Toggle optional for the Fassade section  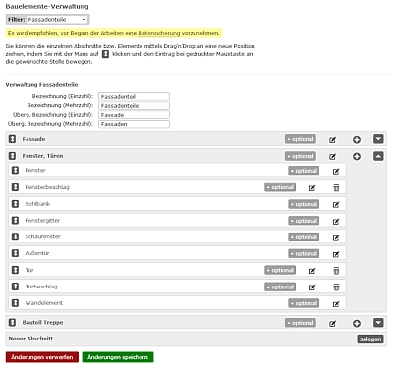[301, 139]
